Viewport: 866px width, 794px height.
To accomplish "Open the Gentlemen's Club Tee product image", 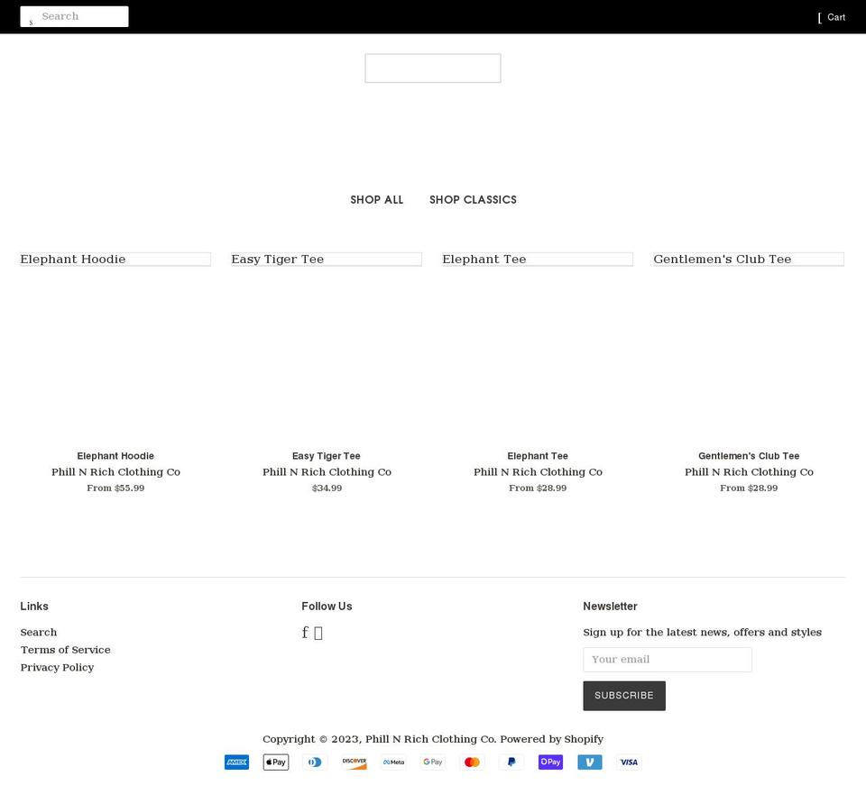I will [749, 260].
